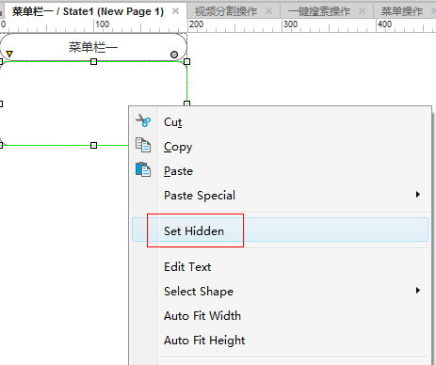Click the 菜单栏一 rounded shape widget

click(93, 47)
